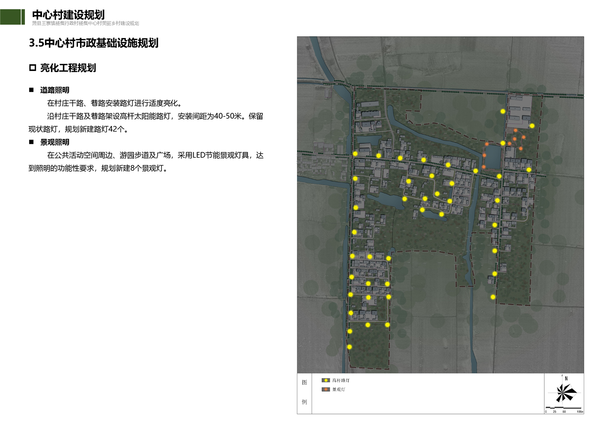Click the 景观灯 legend label

(338, 389)
